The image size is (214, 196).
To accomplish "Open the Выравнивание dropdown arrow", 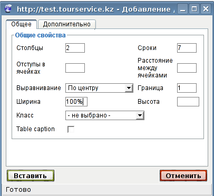I will tap(129, 88).
